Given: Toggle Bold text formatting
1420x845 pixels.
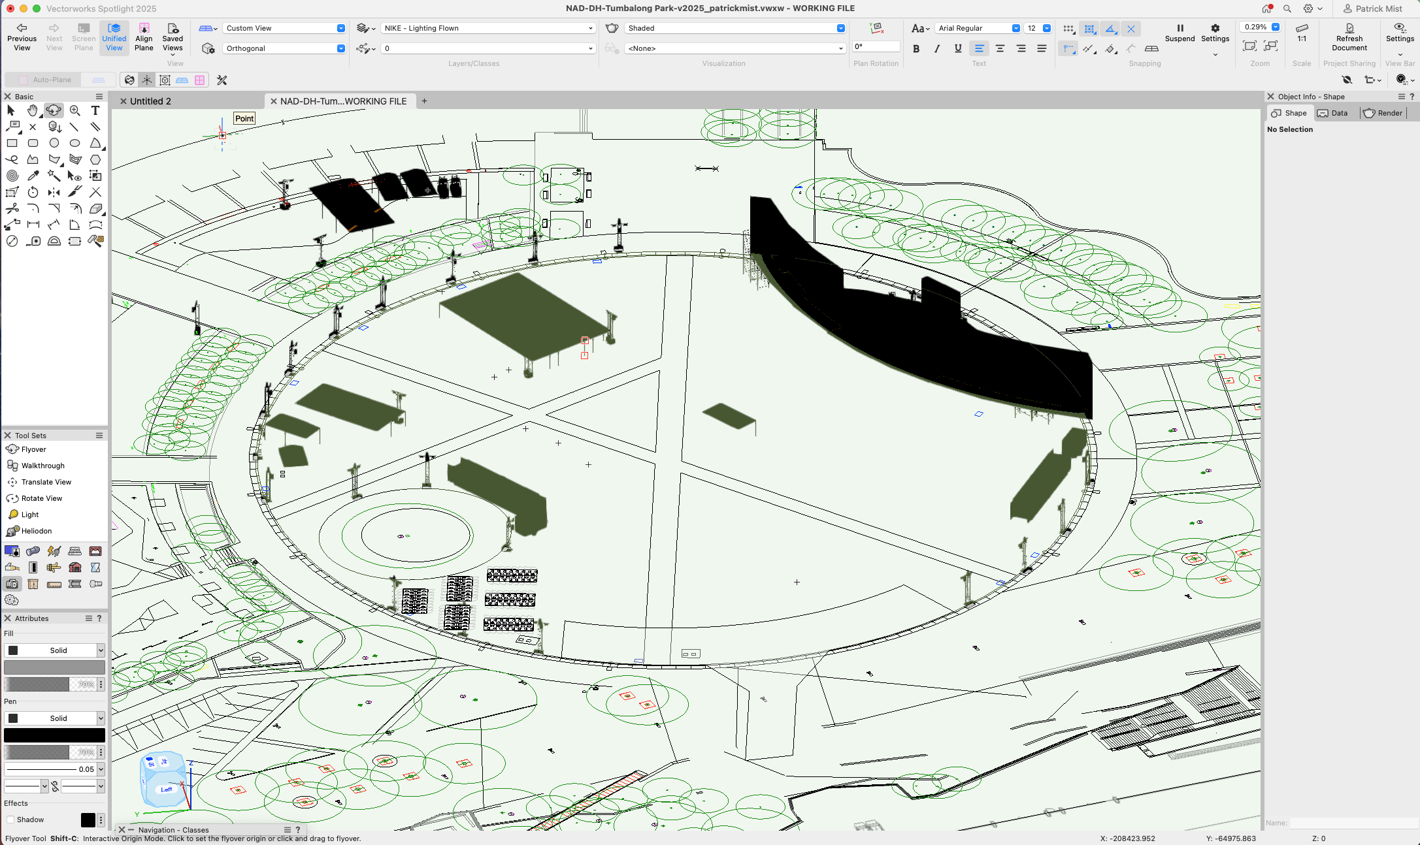Looking at the screenshot, I should [916, 48].
